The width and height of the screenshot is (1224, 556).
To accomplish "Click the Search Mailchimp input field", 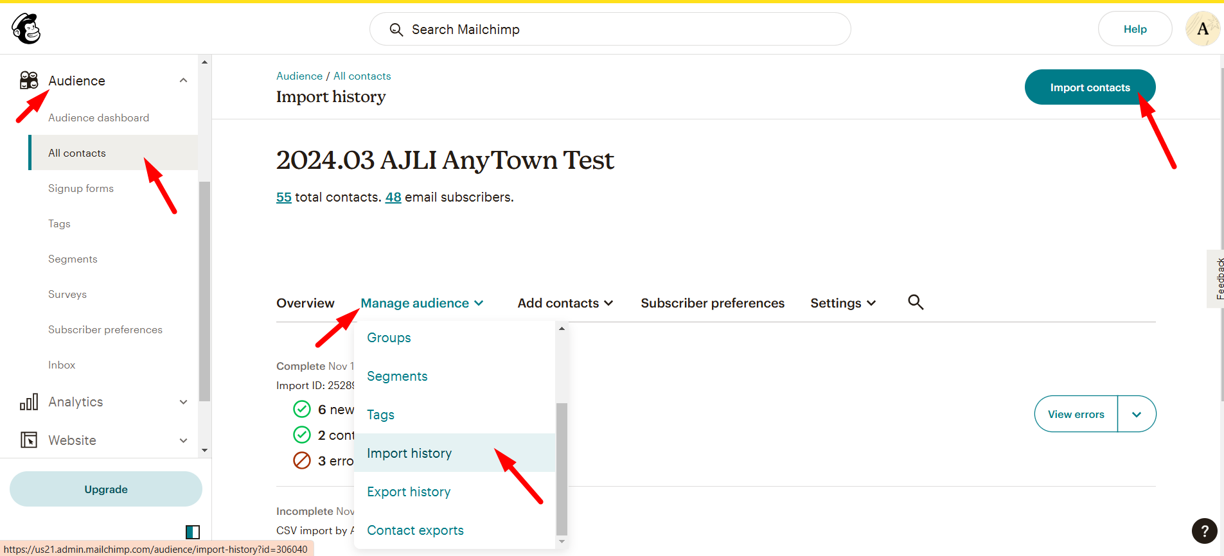I will [x=610, y=29].
